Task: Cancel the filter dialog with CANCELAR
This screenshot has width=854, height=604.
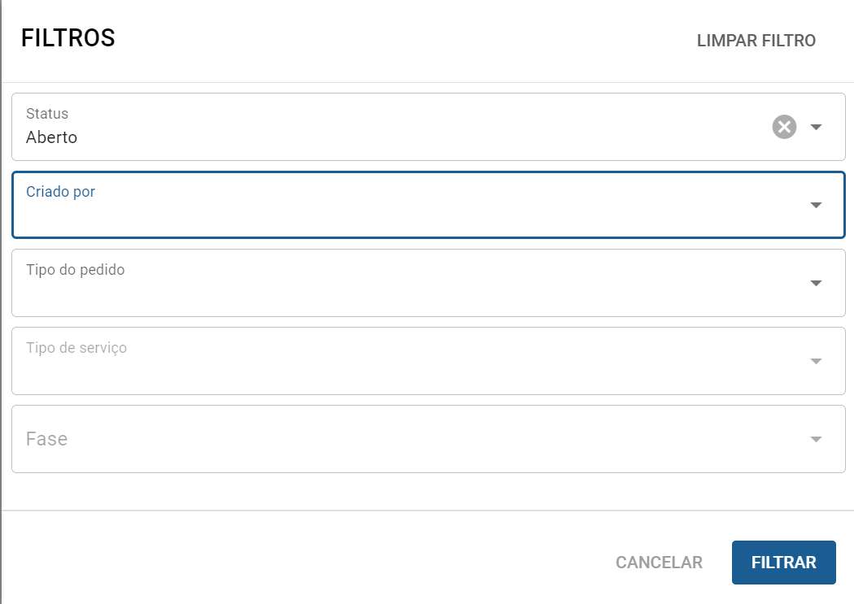Action: click(x=659, y=562)
